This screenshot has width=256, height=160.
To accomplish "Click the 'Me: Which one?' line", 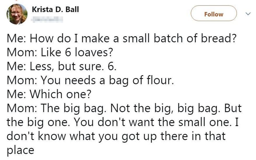I will (49, 94).
